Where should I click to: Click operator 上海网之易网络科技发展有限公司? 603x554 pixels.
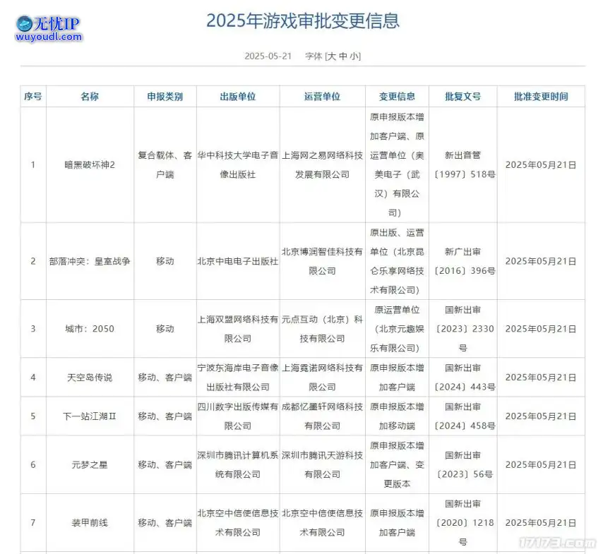click(322, 165)
